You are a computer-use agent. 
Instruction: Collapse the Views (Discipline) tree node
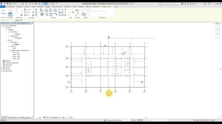(2, 26)
